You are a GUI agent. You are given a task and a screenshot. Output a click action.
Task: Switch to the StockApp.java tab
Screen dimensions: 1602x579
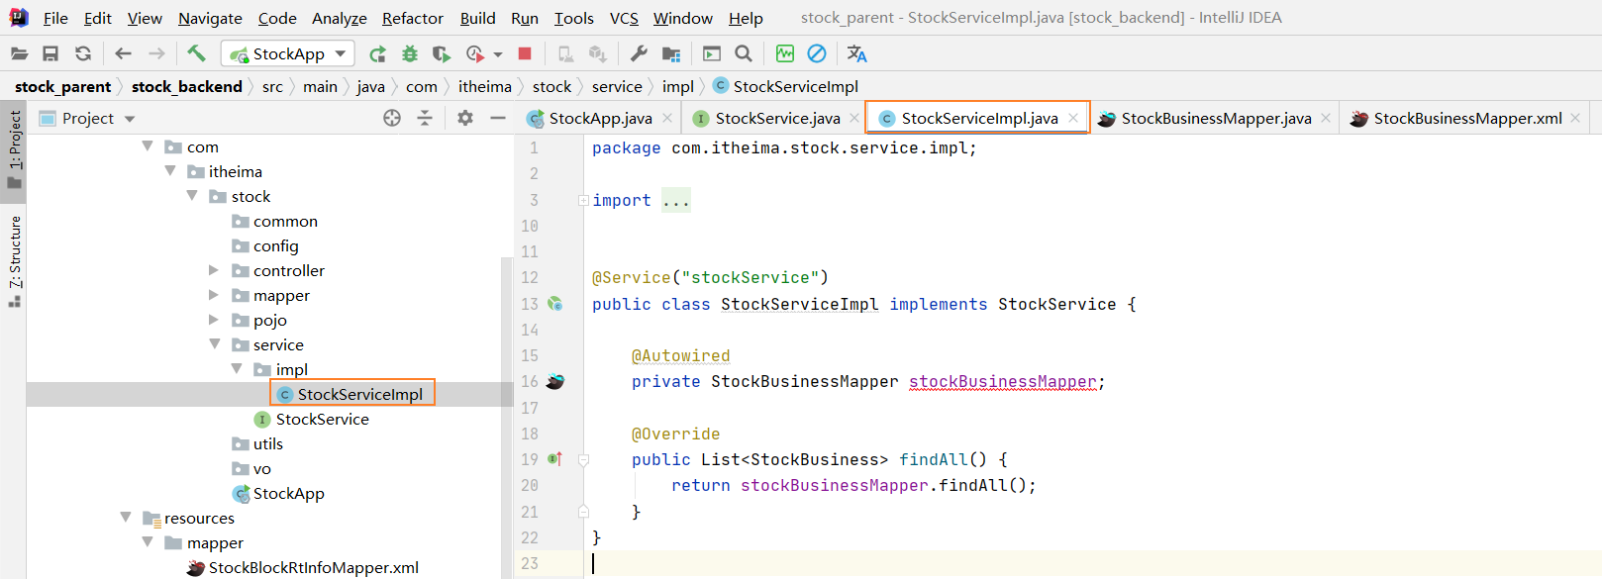pos(600,118)
